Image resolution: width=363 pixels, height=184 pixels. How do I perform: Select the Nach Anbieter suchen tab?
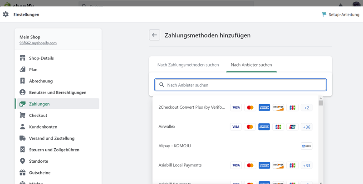(251, 65)
